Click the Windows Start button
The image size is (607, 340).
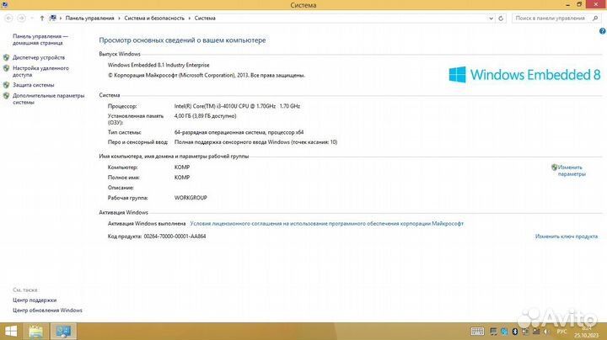pyautogui.click(x=12, y=331)
